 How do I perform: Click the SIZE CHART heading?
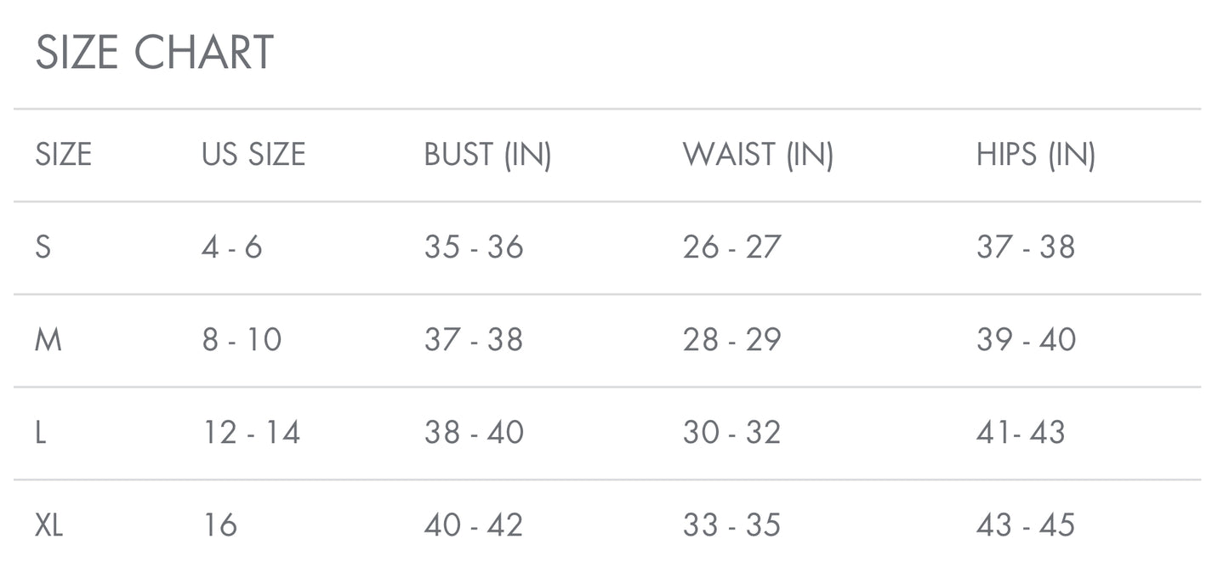(154, 53)
